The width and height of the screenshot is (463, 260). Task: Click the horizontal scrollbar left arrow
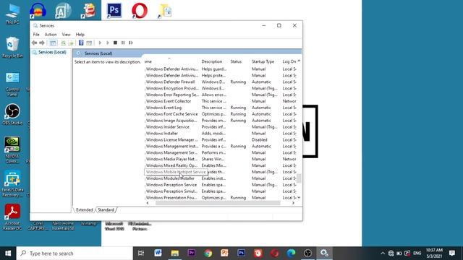(x=148, y=203)
